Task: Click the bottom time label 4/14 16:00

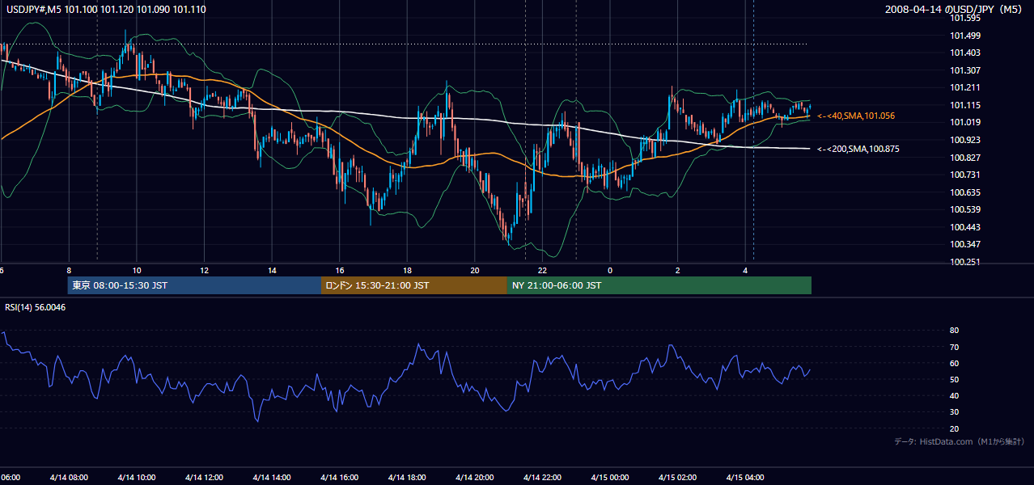Action: tap(339, 478)
